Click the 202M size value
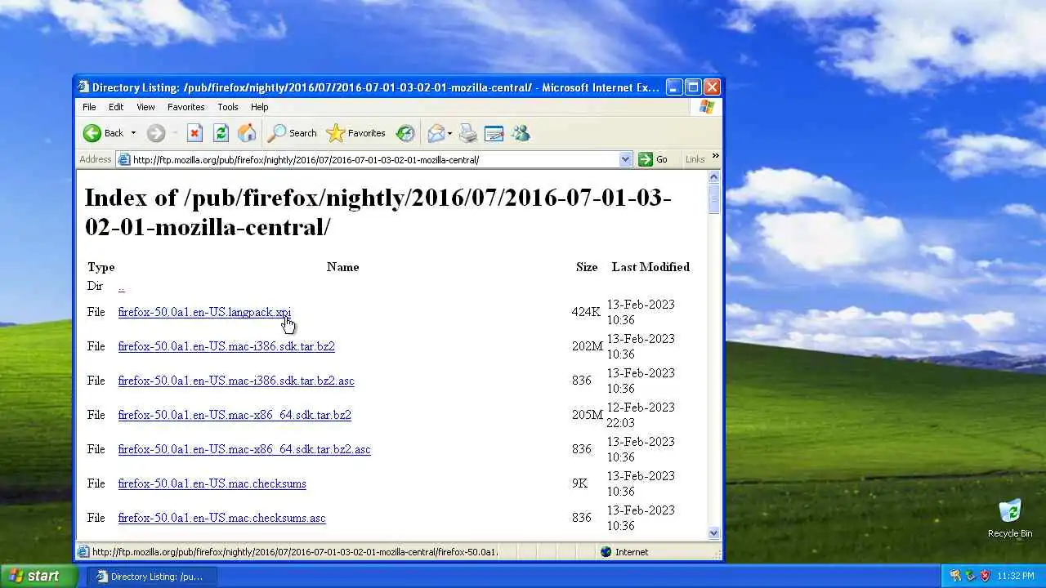Screen dimensions: 1046x588 (x=588, y=346)
